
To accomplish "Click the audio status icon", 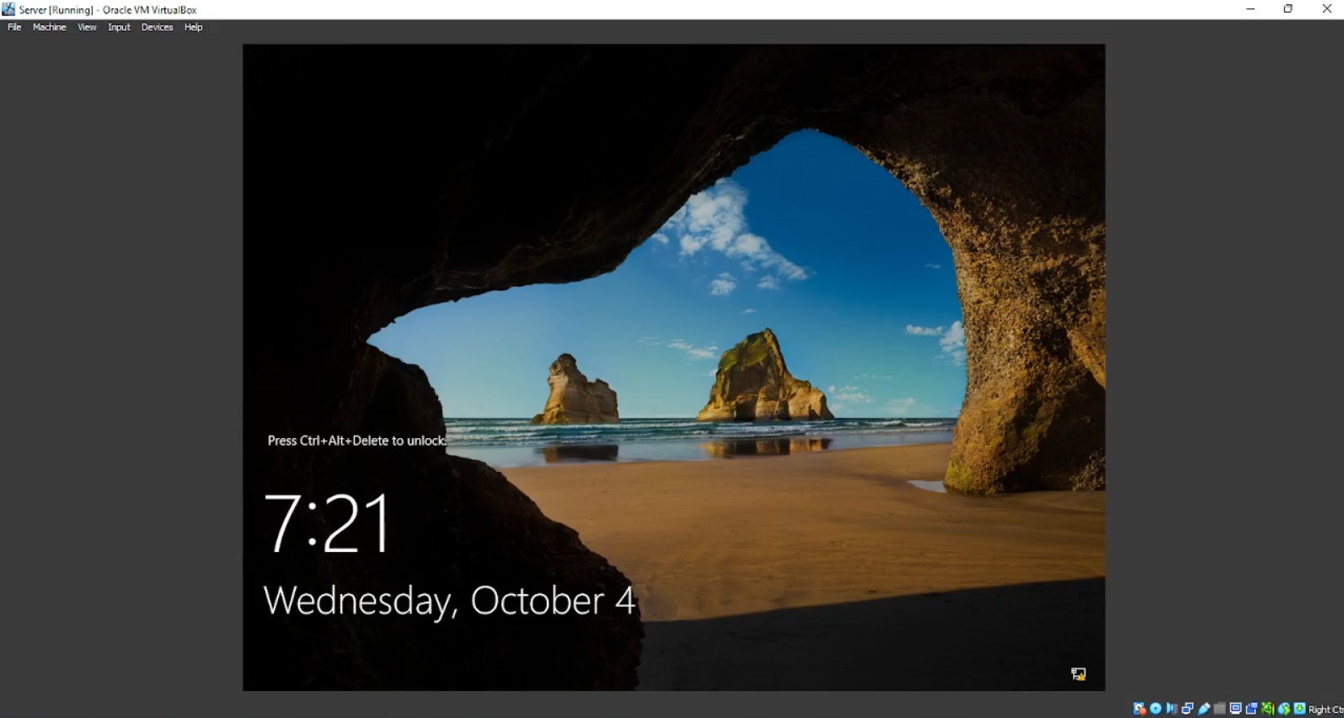I will click(1171, 709).
